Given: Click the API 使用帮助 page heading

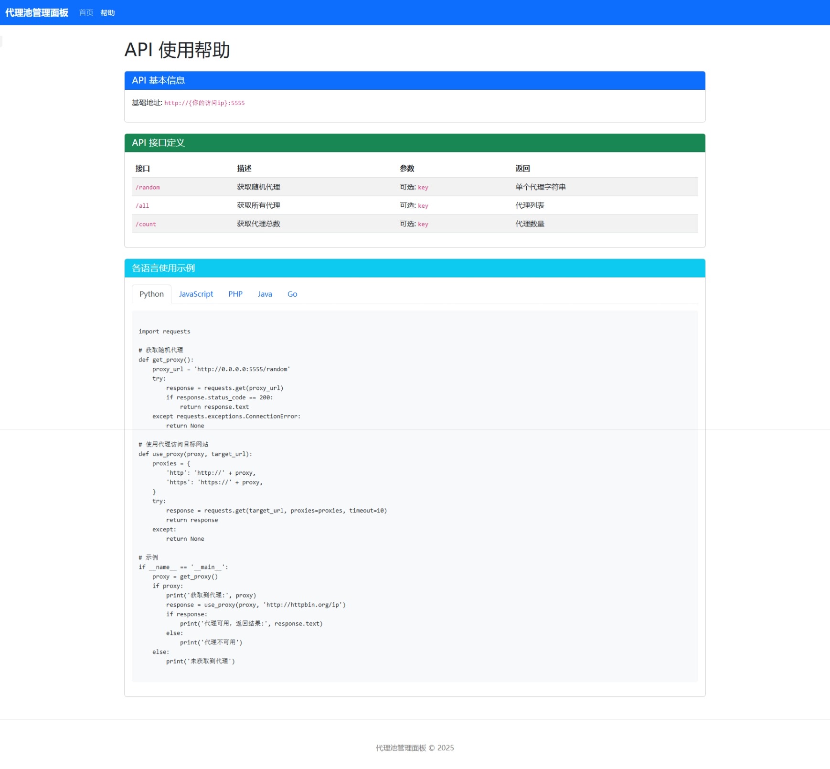Looking at the screenshot, I should [x=177, y=50].
